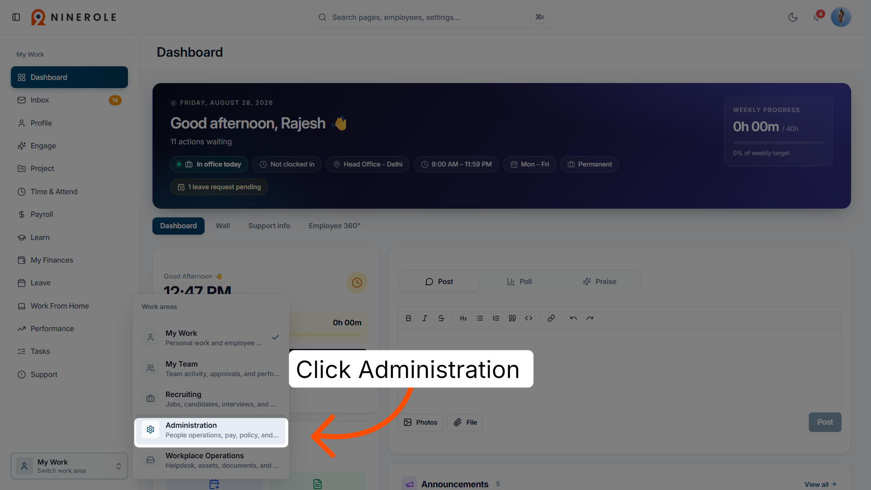Insert a block quote
The height and width of the screenshot is (490, 871).
coord(512,318)
